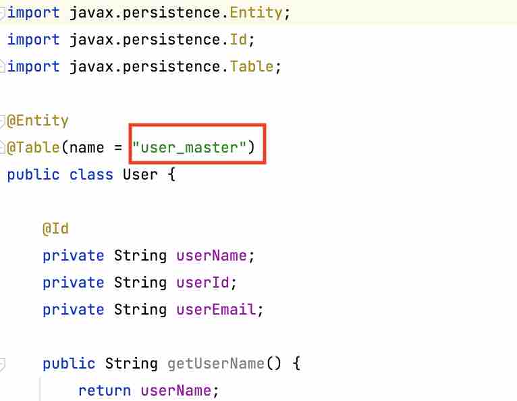Screen dimensions: 517x401
Task: Click the "user_master" string literal
Action: (189, 147)
